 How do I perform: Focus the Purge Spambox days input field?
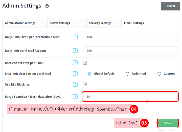(x=130, y=96)
